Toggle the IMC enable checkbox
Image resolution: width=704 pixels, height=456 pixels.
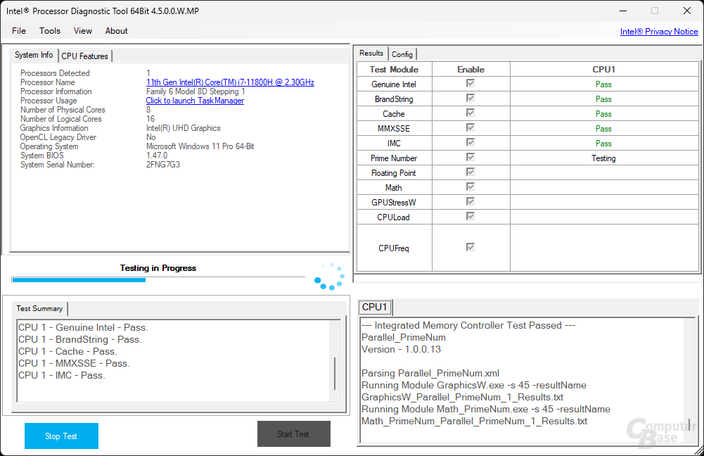pyautogui.click(x=470, y=142)
